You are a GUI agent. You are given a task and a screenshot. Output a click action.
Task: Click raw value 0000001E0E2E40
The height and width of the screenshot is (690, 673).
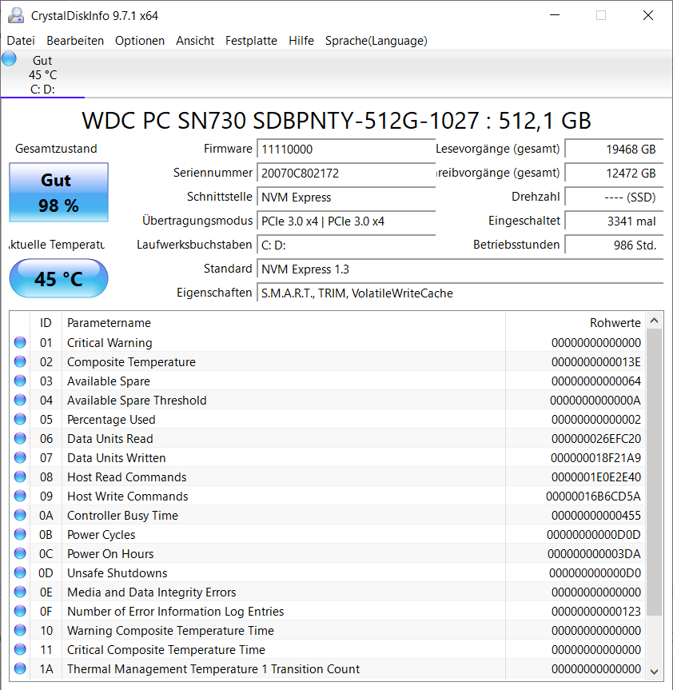(x=596, y=477)
